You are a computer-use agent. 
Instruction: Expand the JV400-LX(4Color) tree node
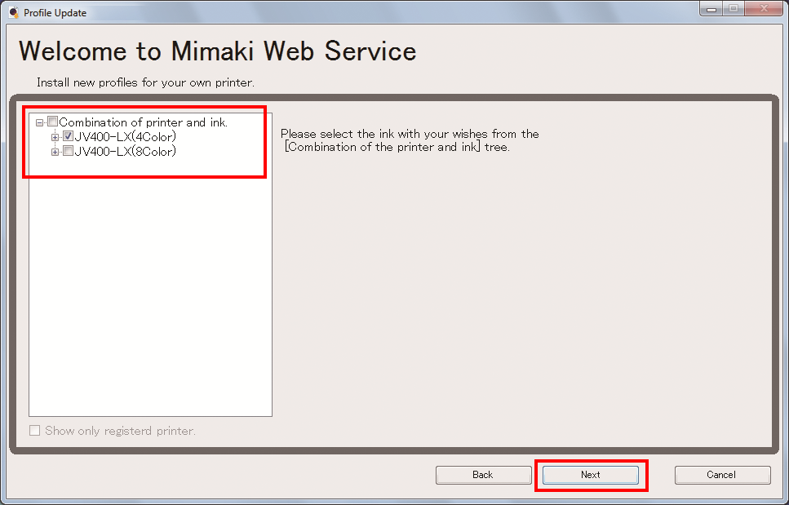(55, 136)
